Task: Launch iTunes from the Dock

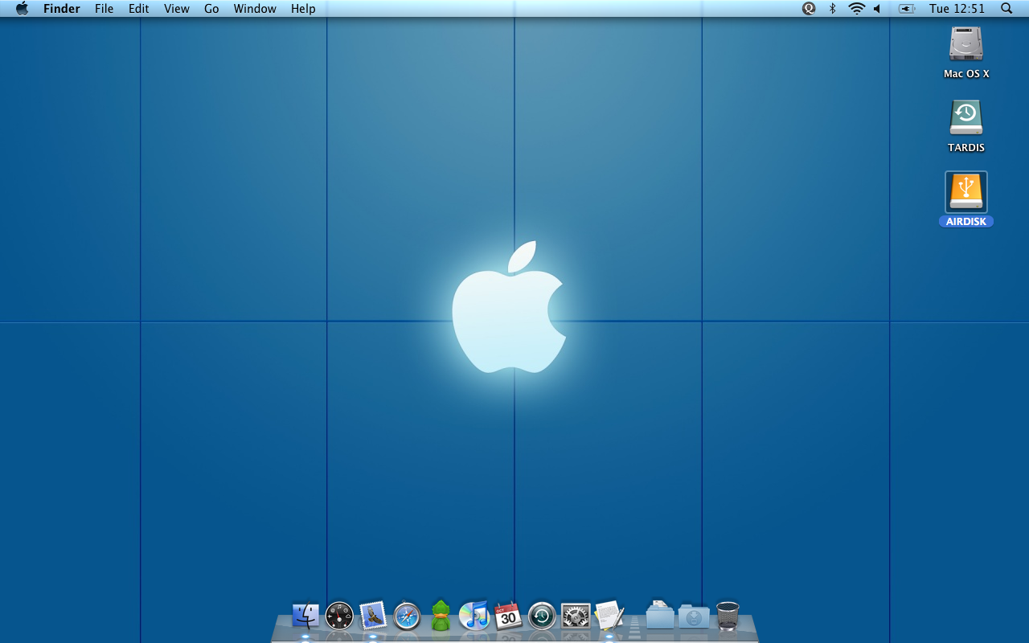Action: (x=474, y=616)
